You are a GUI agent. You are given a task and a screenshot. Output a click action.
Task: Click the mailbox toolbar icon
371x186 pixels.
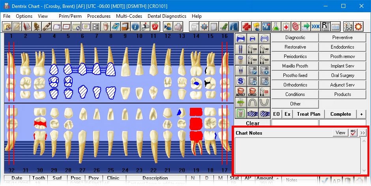(x=145, y=26)
